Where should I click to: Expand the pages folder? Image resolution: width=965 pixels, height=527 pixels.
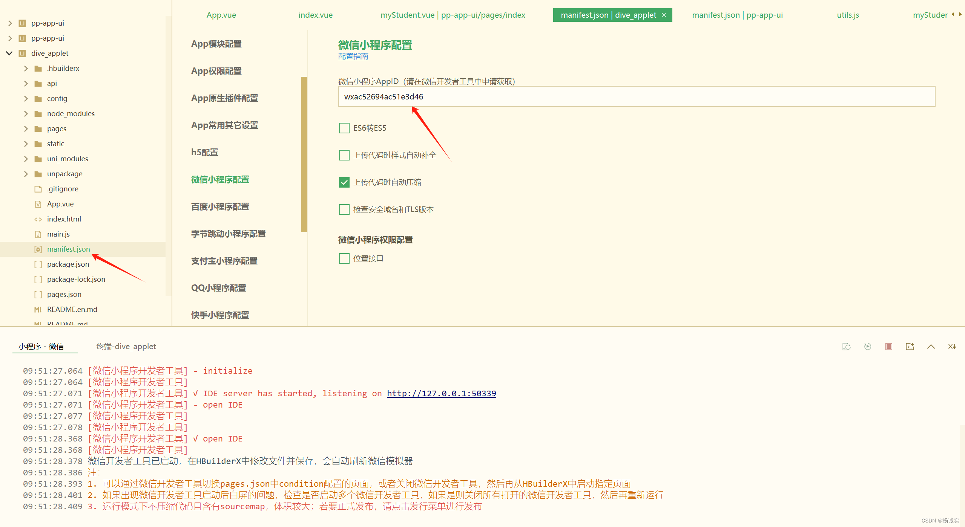26,129
